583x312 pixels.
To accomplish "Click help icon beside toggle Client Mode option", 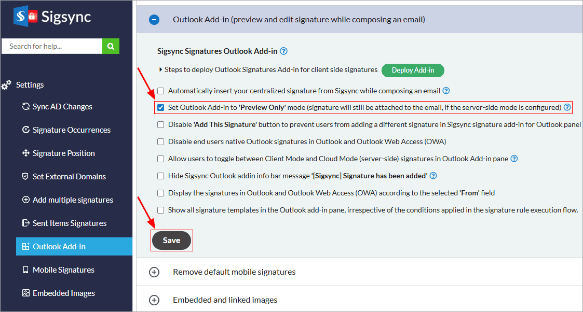I will 514,159.
